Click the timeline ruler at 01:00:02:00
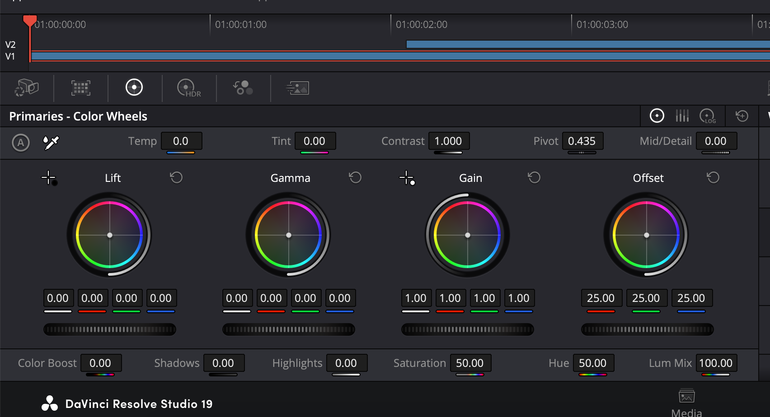 tap(391, 24)
